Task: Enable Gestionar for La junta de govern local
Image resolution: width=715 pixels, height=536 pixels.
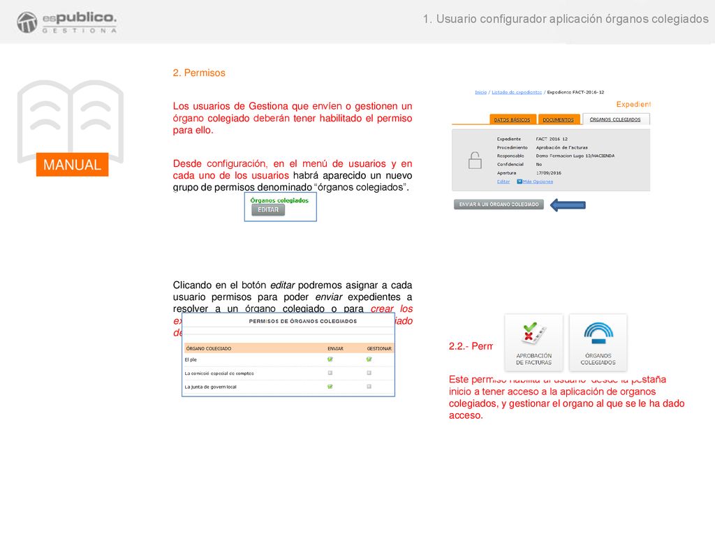Action: click(x=369, y=387)
